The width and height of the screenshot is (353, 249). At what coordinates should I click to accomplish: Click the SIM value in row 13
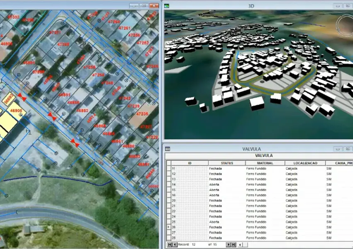click(329, 179)
